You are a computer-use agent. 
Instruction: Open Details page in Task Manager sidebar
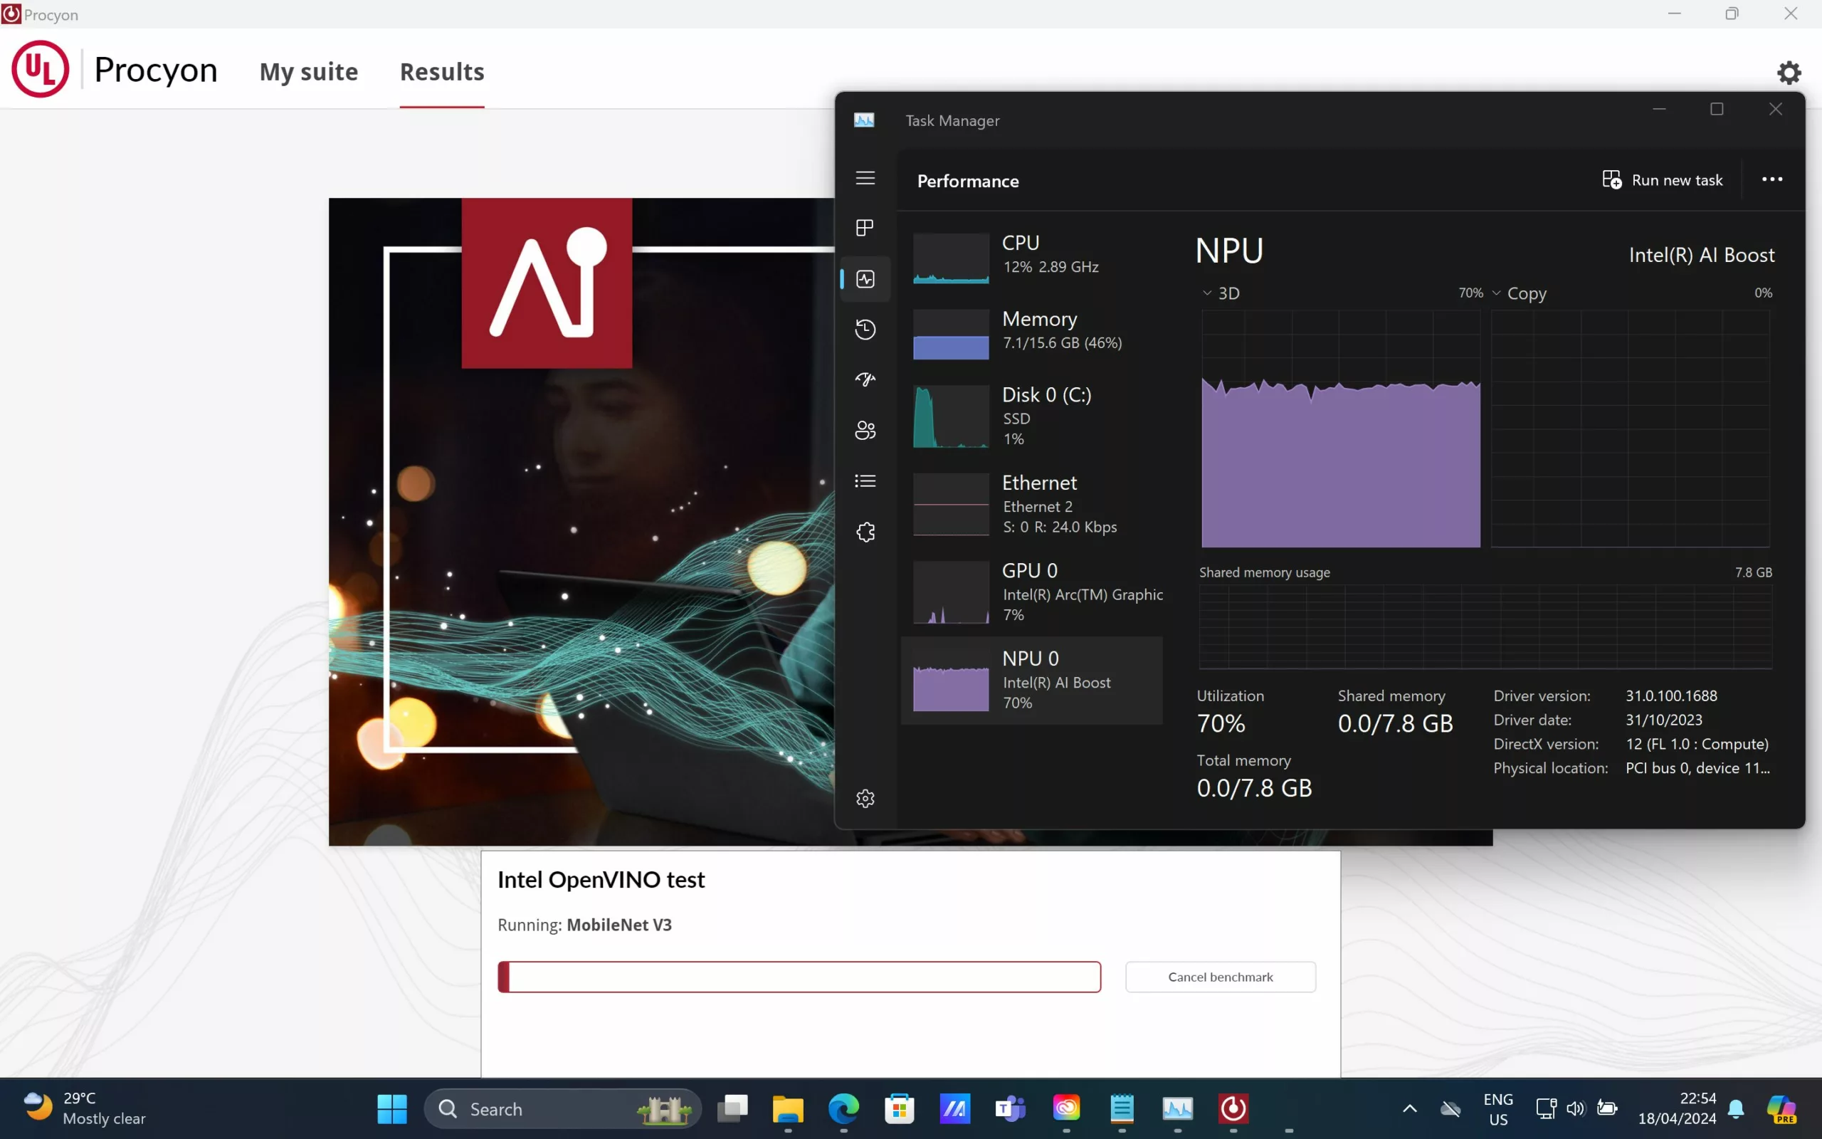point(865,481)
